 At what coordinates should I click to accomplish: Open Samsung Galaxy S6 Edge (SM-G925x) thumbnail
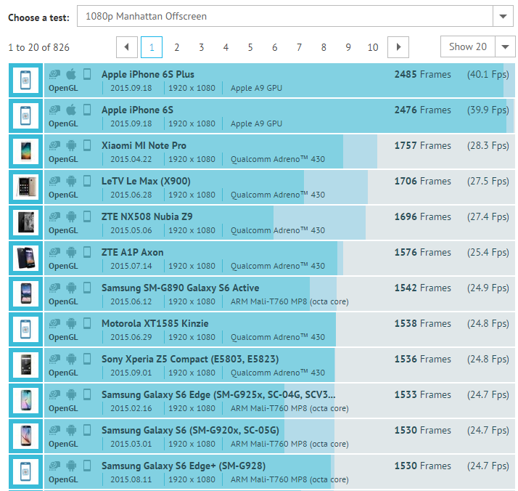coord(26,401)
